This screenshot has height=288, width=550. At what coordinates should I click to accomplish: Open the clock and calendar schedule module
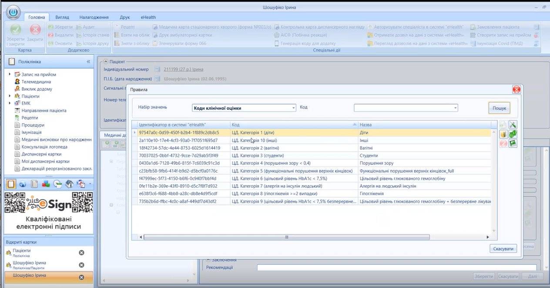point(57,184)
